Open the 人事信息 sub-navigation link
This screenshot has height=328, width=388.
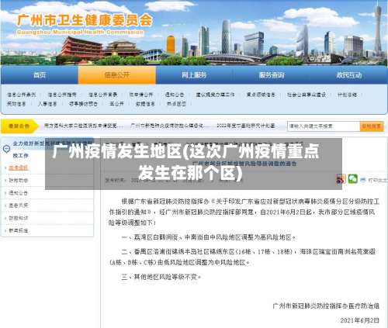pos(47,104)
